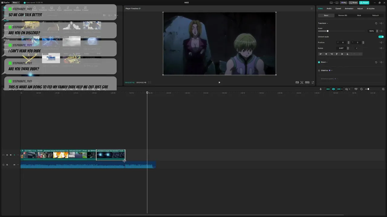The width and height of the screenshot is (387, 217).
Task: Align clip vertically centered
Action: click(342, 54)
